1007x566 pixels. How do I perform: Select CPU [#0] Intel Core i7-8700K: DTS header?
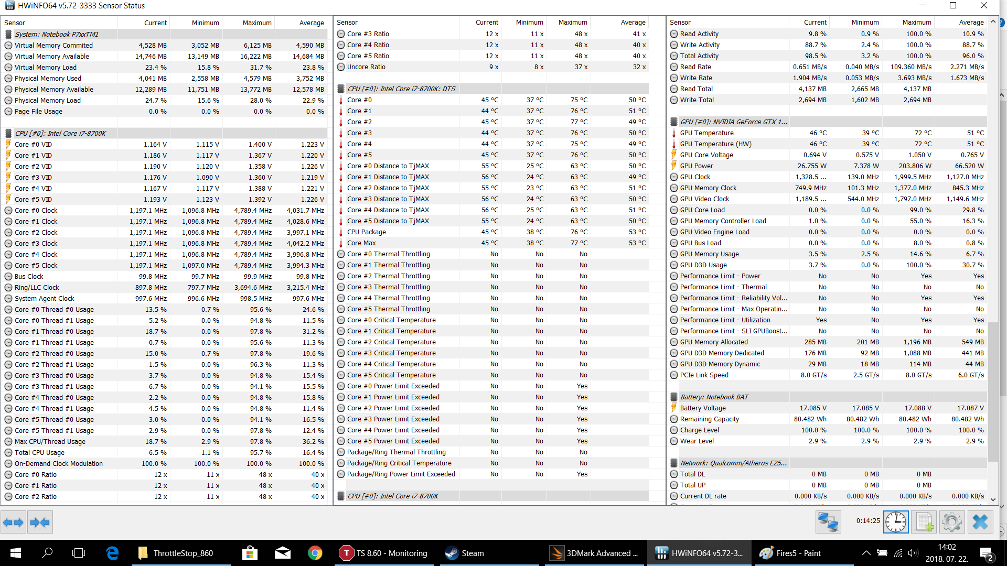click(x=492, y=89)
